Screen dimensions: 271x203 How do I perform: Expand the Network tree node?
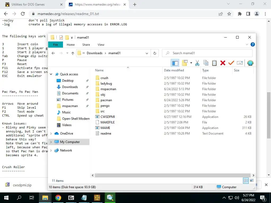tap(51, 150)
